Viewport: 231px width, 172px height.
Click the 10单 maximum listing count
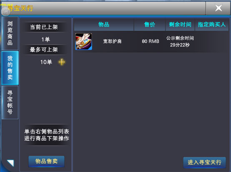click(x=46, y=62)
